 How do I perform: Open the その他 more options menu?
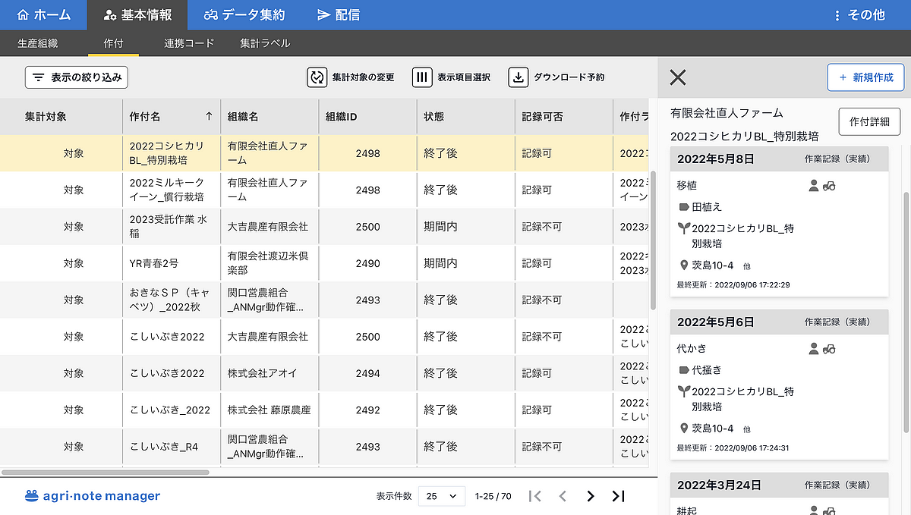coord(859,15)
